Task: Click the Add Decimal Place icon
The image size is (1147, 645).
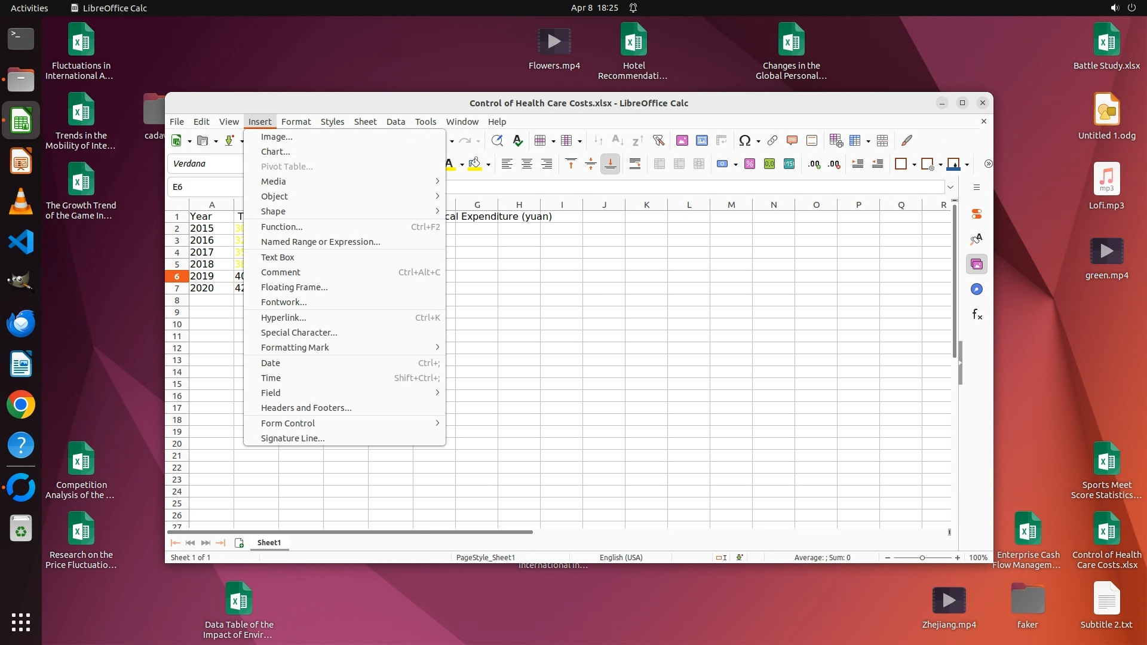Action: coord(814,164)
